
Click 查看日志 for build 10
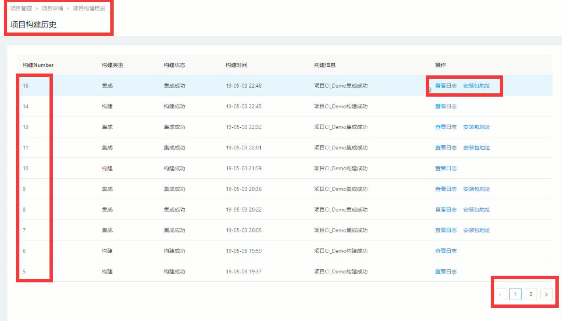click(x=446, y=168)
